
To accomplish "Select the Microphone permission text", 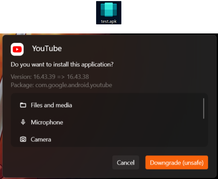I will (x=47, y=122).
